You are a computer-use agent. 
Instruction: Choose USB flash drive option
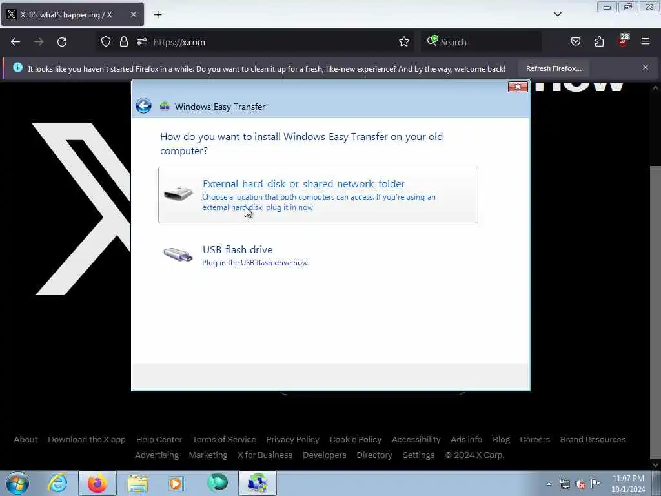[318, 256]
